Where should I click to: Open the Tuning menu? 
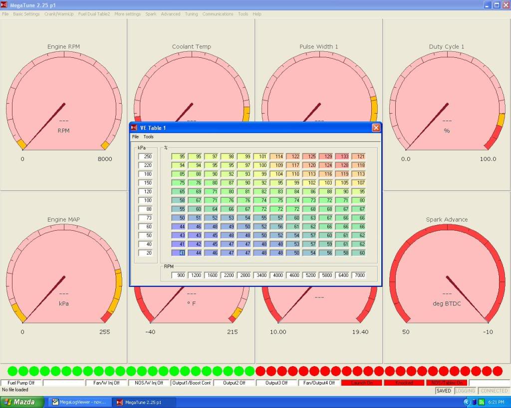click(x=191, y=14)
